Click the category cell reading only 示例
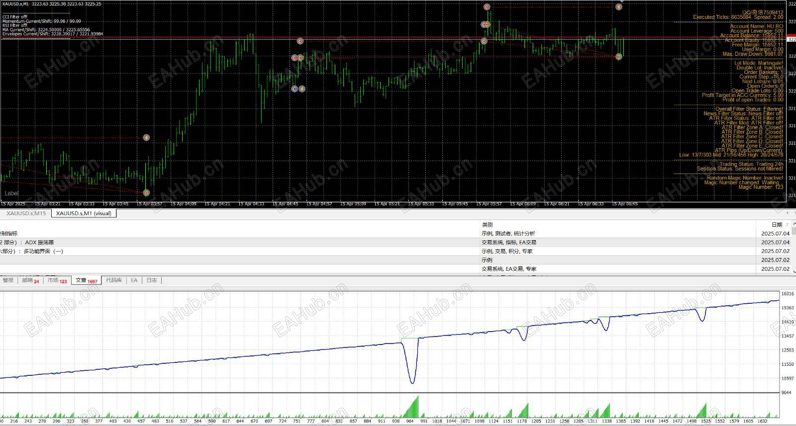796x426 pixels. (x=487, y=260)
